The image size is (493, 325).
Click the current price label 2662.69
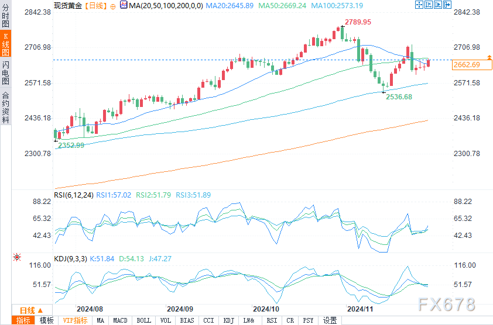(x=467, y=65)
